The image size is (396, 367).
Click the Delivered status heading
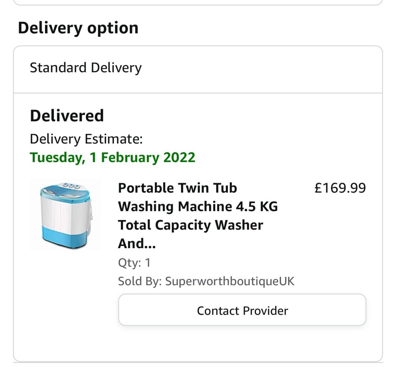[x=67, y=116]
